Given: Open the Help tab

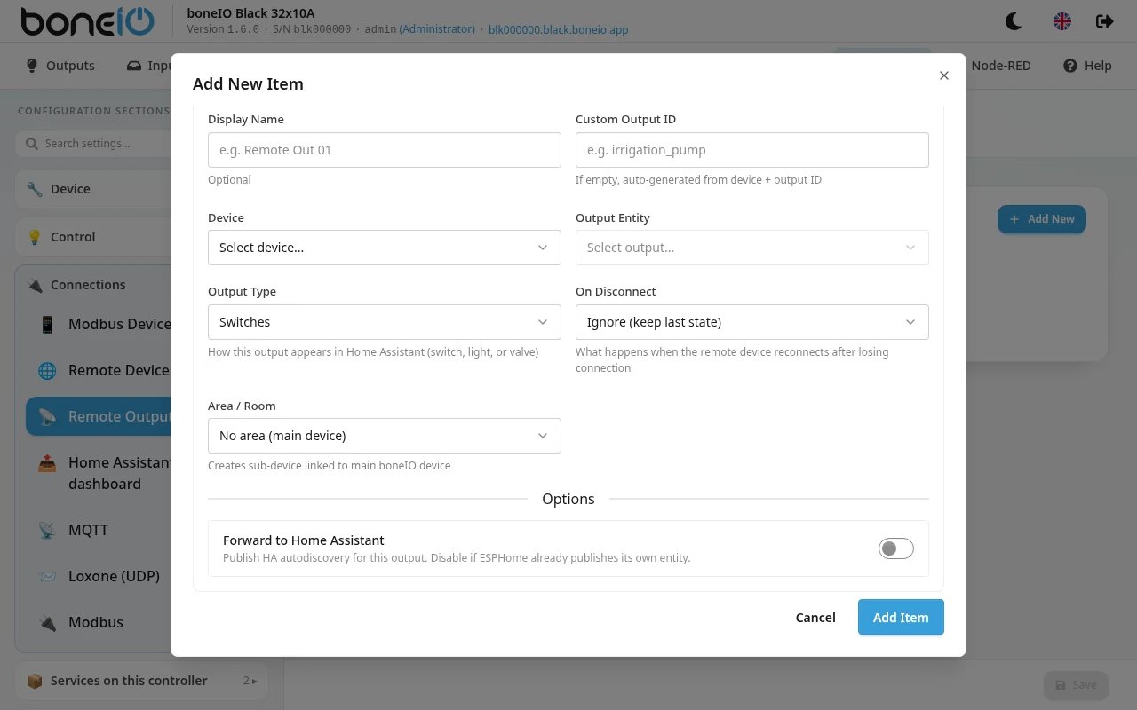Looking at the screenshot, I should pos(1087,66).
